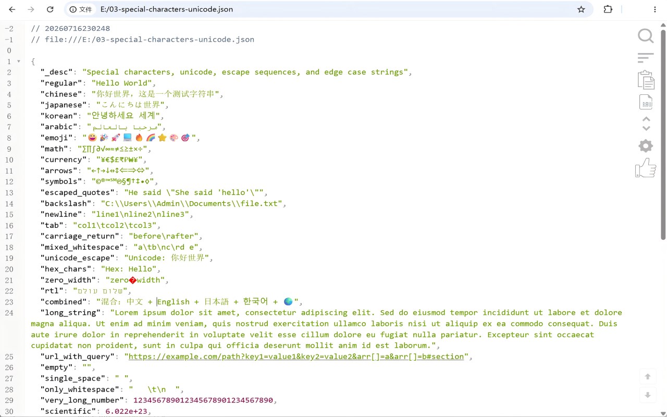Go forward with the browser forward arrow
This screenshot has height=417, width=667.
pyautogui.click(x=31, y=9)
